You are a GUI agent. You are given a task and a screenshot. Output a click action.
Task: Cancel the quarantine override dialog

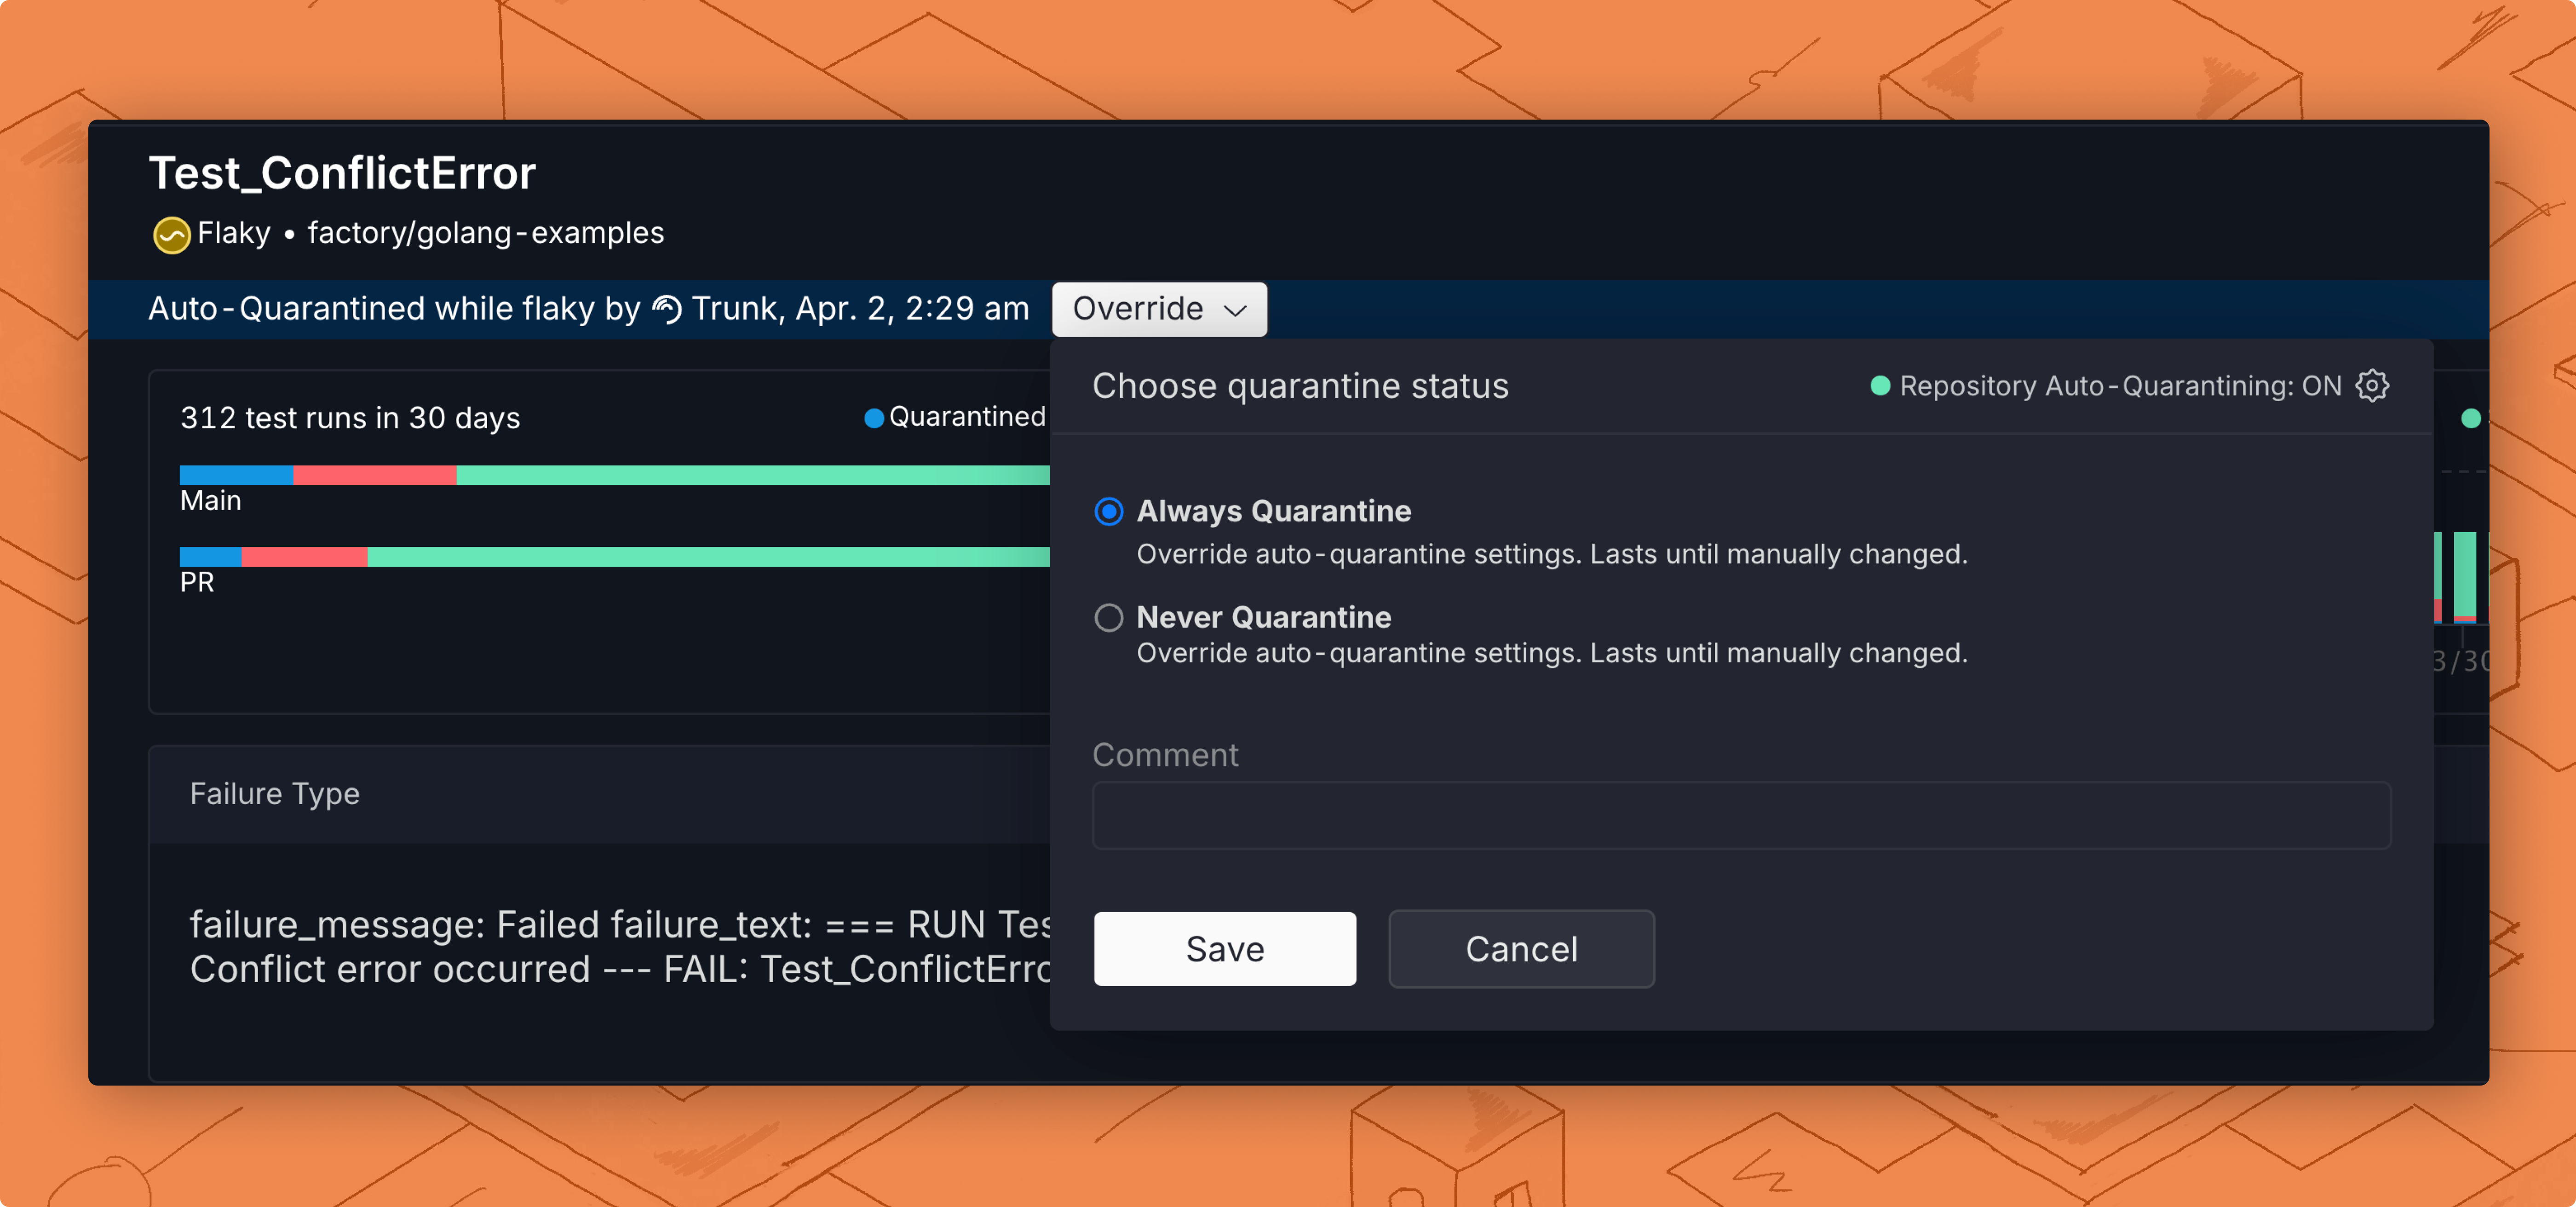coord(1521,949)
